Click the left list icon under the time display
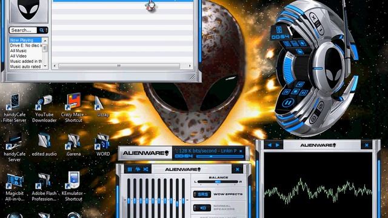 point(287,44)
